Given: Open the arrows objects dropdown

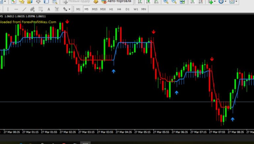Looking at the screenshot, I should point(67,9).
